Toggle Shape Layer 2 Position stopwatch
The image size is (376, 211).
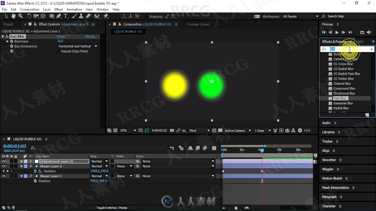(35, 171)
